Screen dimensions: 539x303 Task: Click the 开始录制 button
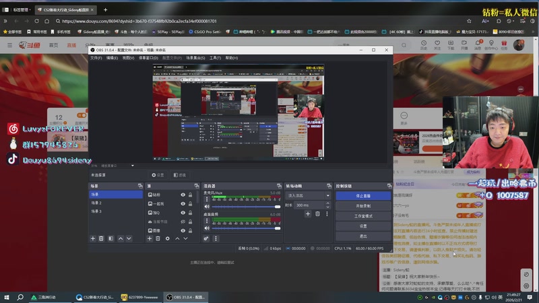pyautogui.click(x=363, y=206)
